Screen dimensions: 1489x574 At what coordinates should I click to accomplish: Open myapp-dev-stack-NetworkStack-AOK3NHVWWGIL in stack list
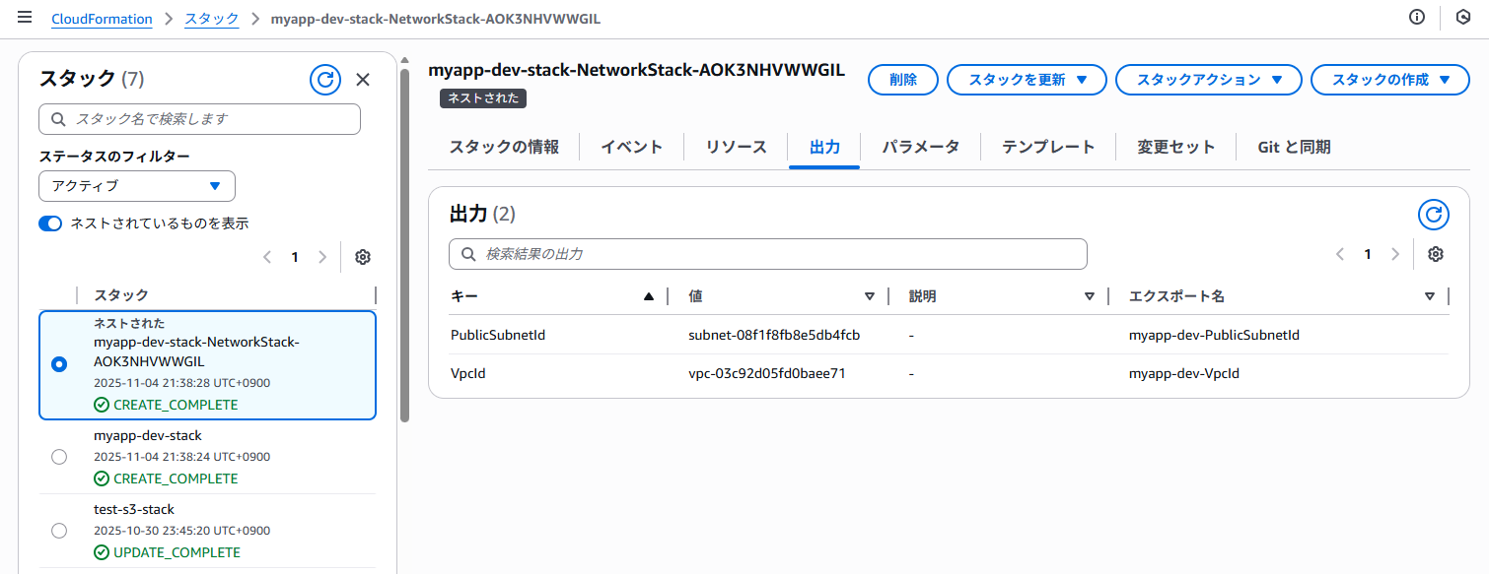pyautogui.click(x=196, y=351)
